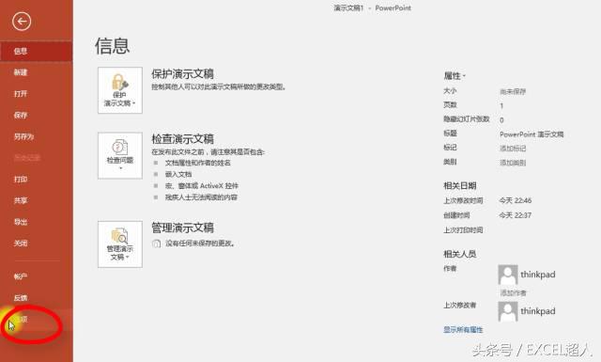Click the 文档属性和作者的姓名 bullet text
Image resolution: width=601 pixels, height=362 pixels.
198,163
